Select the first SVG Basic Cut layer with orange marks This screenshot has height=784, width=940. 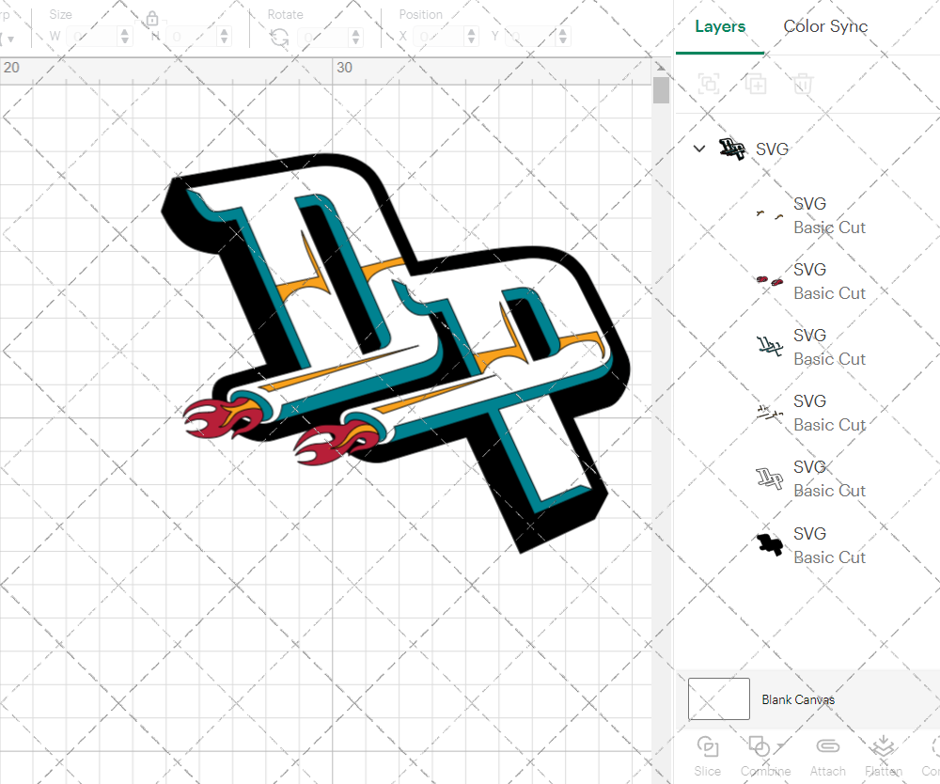click(810, 216)
